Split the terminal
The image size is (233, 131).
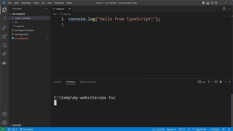tap(216, 82)
